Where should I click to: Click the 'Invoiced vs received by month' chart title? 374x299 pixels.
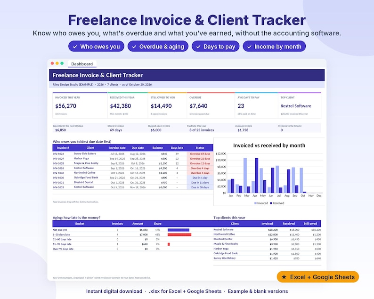pyautogui.click(x=269, y=145)
